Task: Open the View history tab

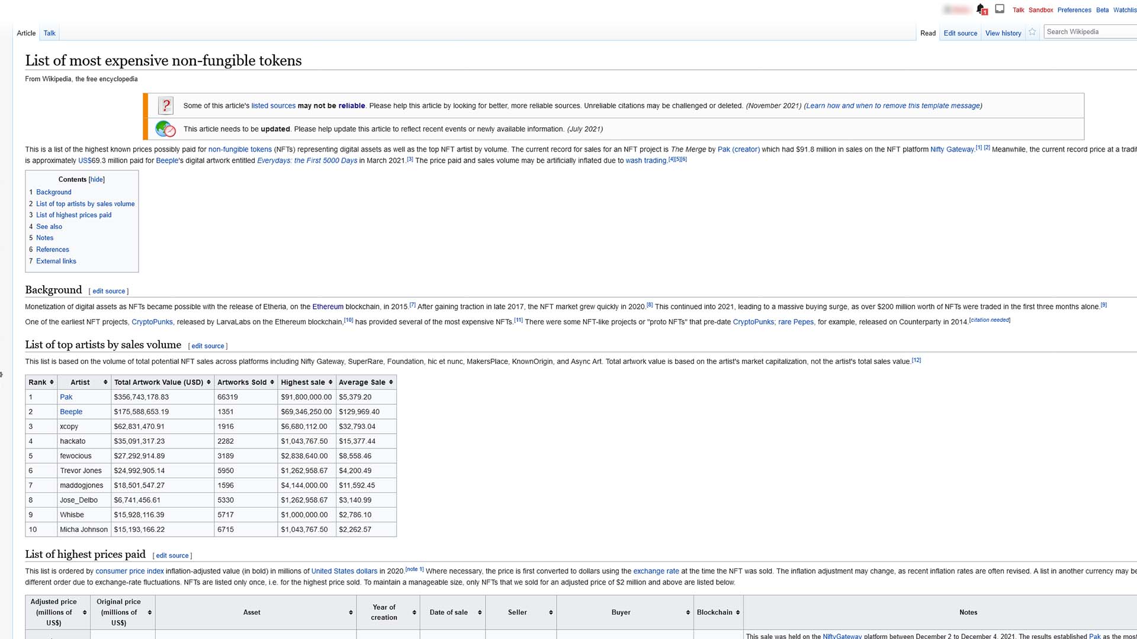Action: (1003, 33)
